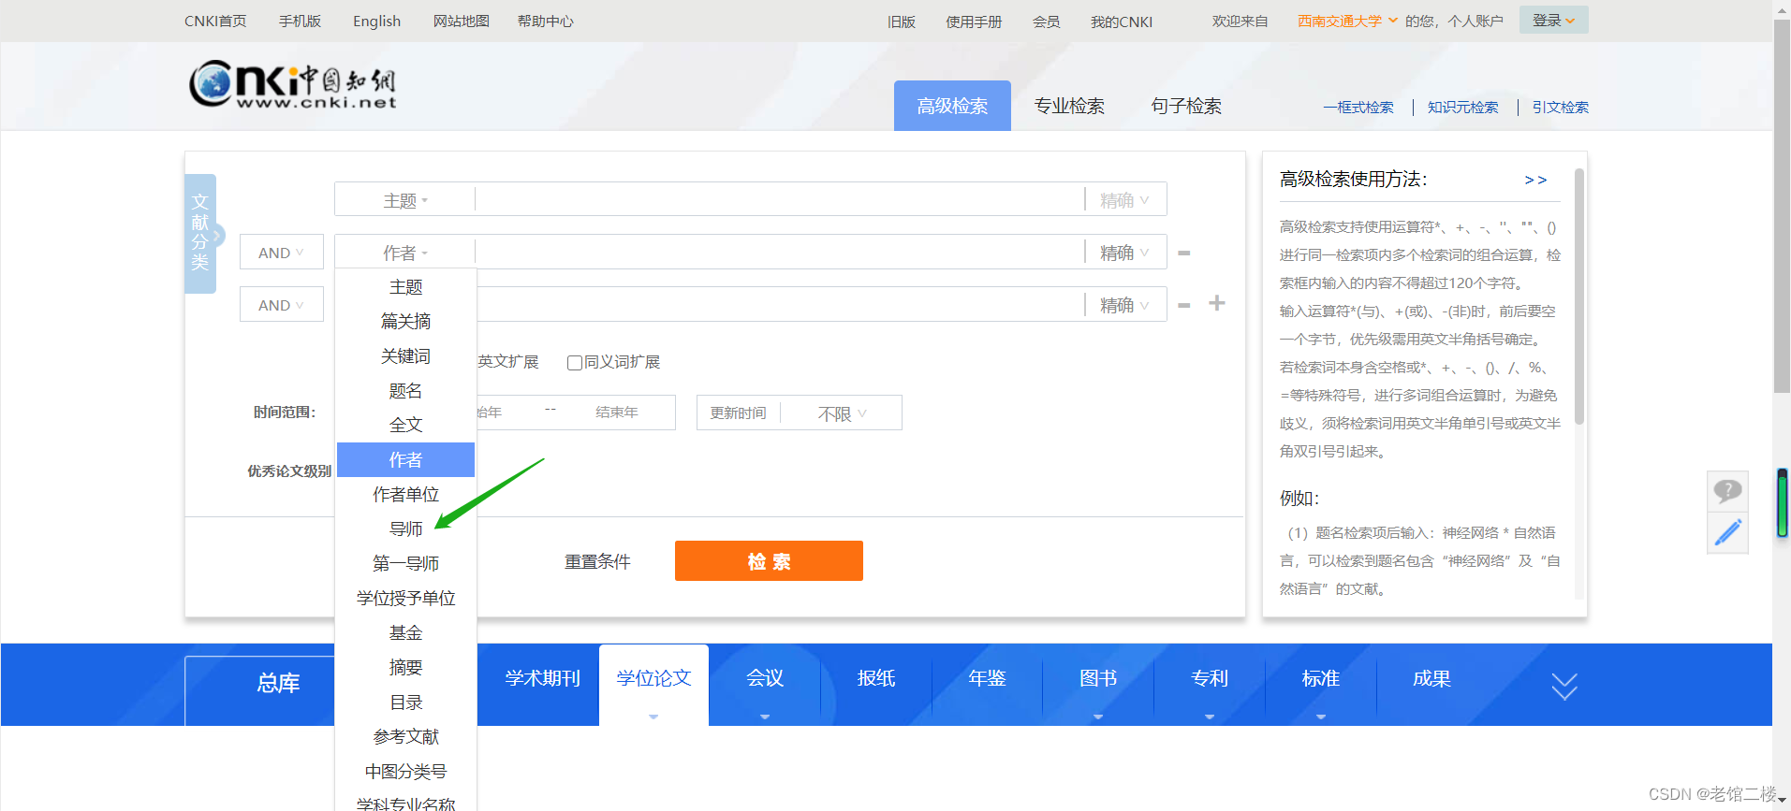Click the 主题 search input field

point(780,200)
